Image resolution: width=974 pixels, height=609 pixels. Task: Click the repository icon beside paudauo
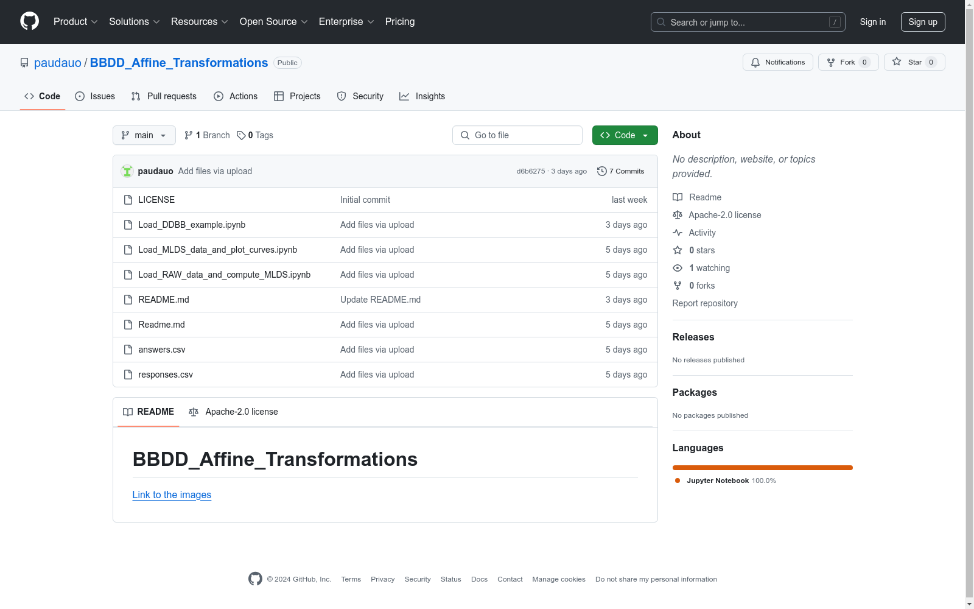pos(24,63)
